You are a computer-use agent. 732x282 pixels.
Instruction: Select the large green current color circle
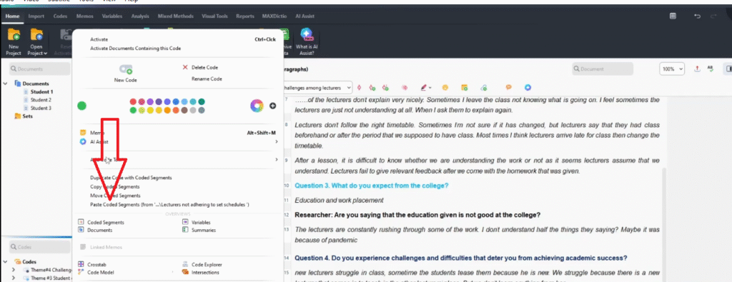point(81,106)
